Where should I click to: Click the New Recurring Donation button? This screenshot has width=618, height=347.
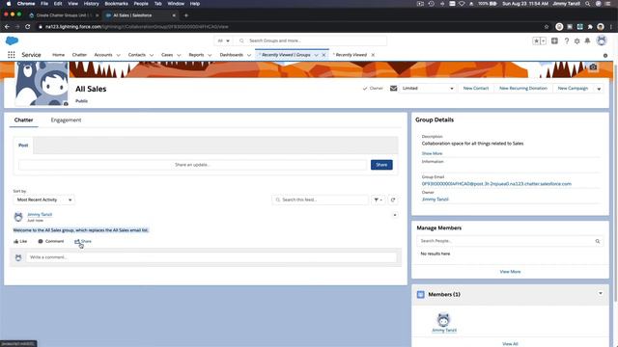(x=523, y=89)
